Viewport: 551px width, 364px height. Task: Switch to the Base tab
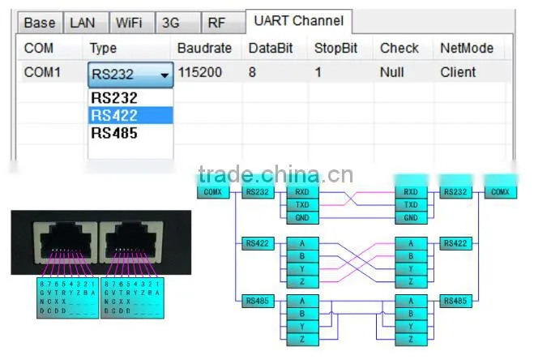40,23
